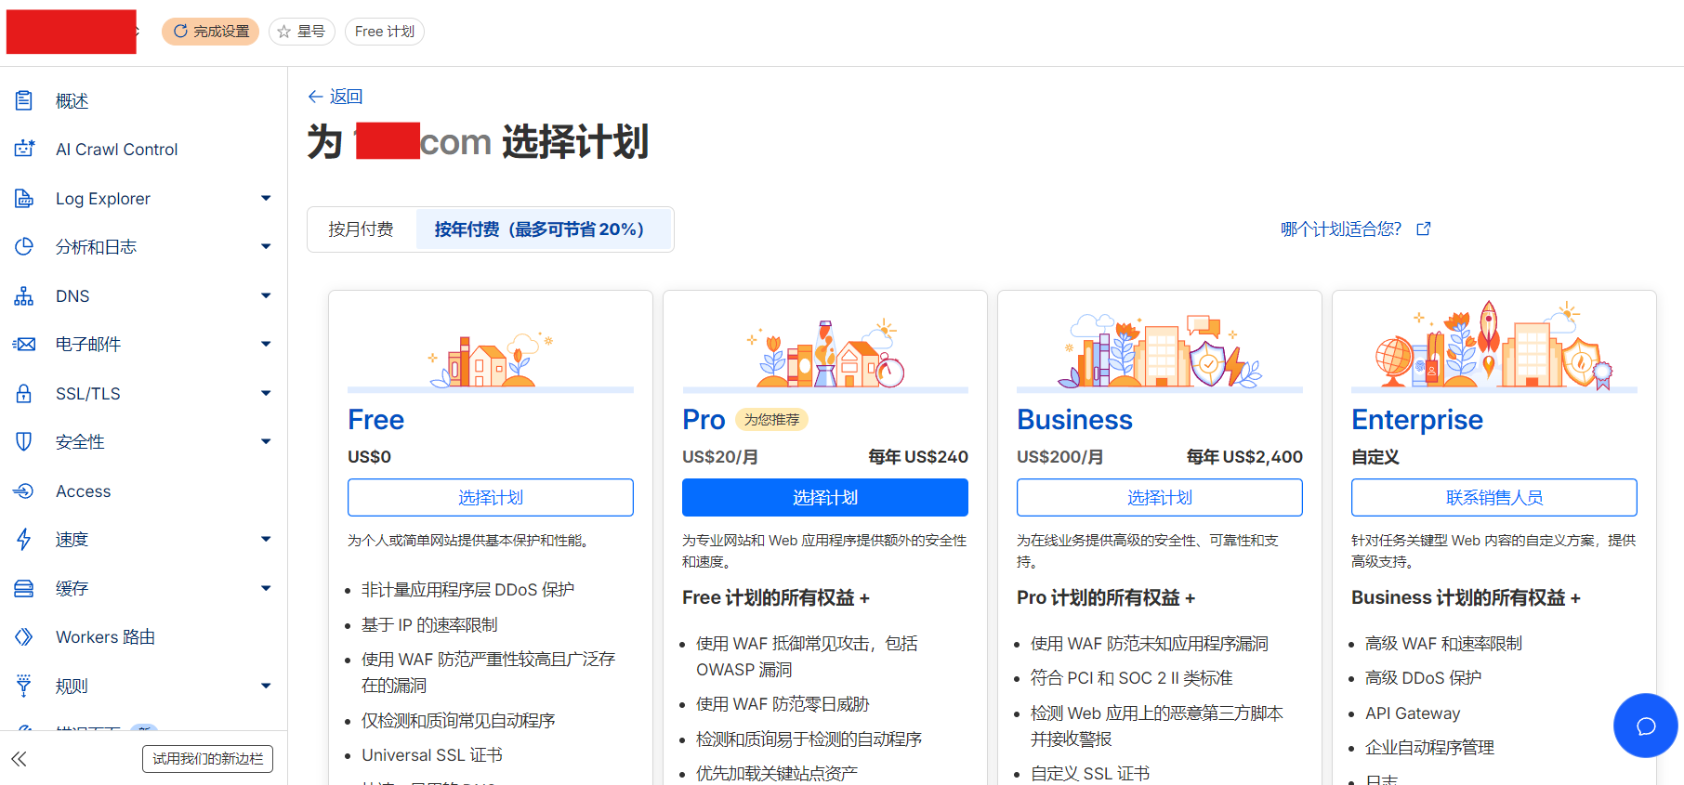Open the Access sidebar item
Image resolution: width=1684 pixels, height=785 pixels.
pyautogui.click(x=83, y=491)
